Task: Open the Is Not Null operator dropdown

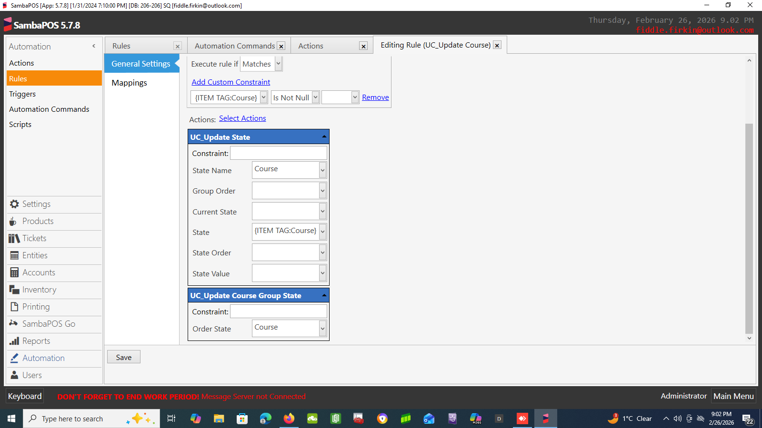Action: click(x=315, y=97)
